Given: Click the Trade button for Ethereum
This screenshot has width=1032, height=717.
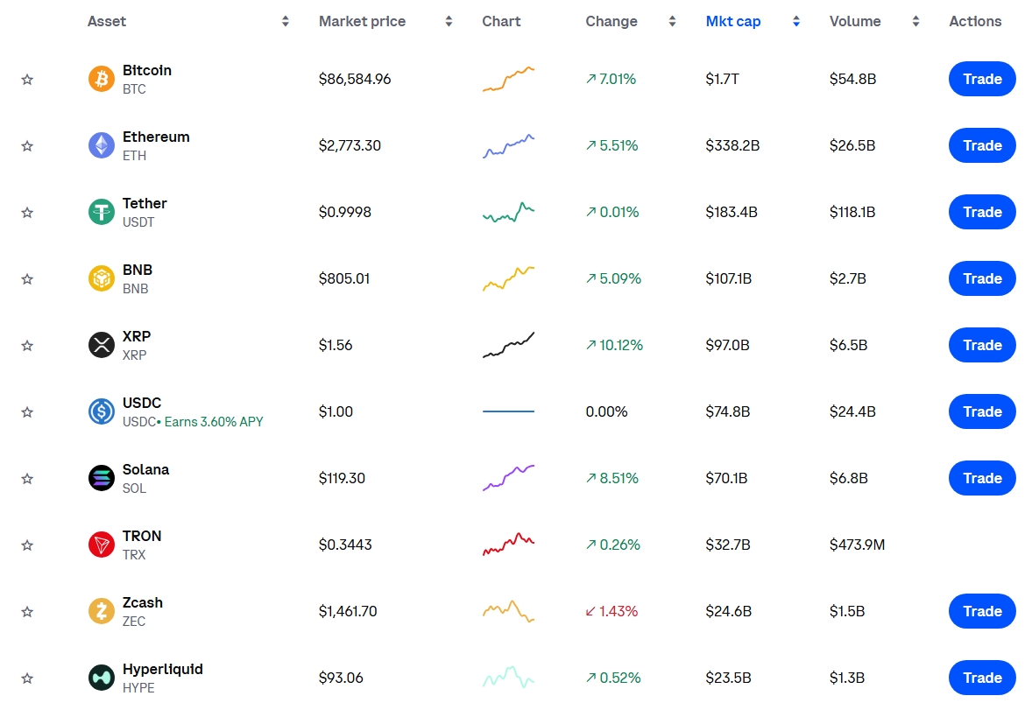Looking at the screenshot, I should (982, 145).
